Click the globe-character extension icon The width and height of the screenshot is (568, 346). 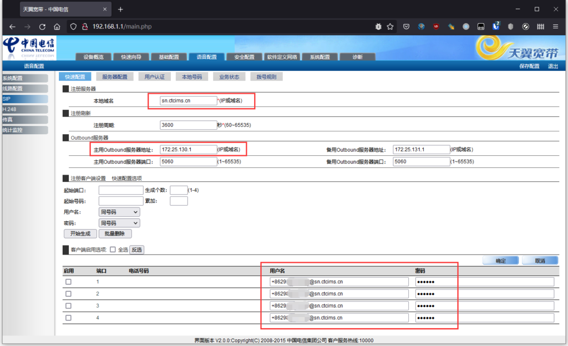(421, 27)
